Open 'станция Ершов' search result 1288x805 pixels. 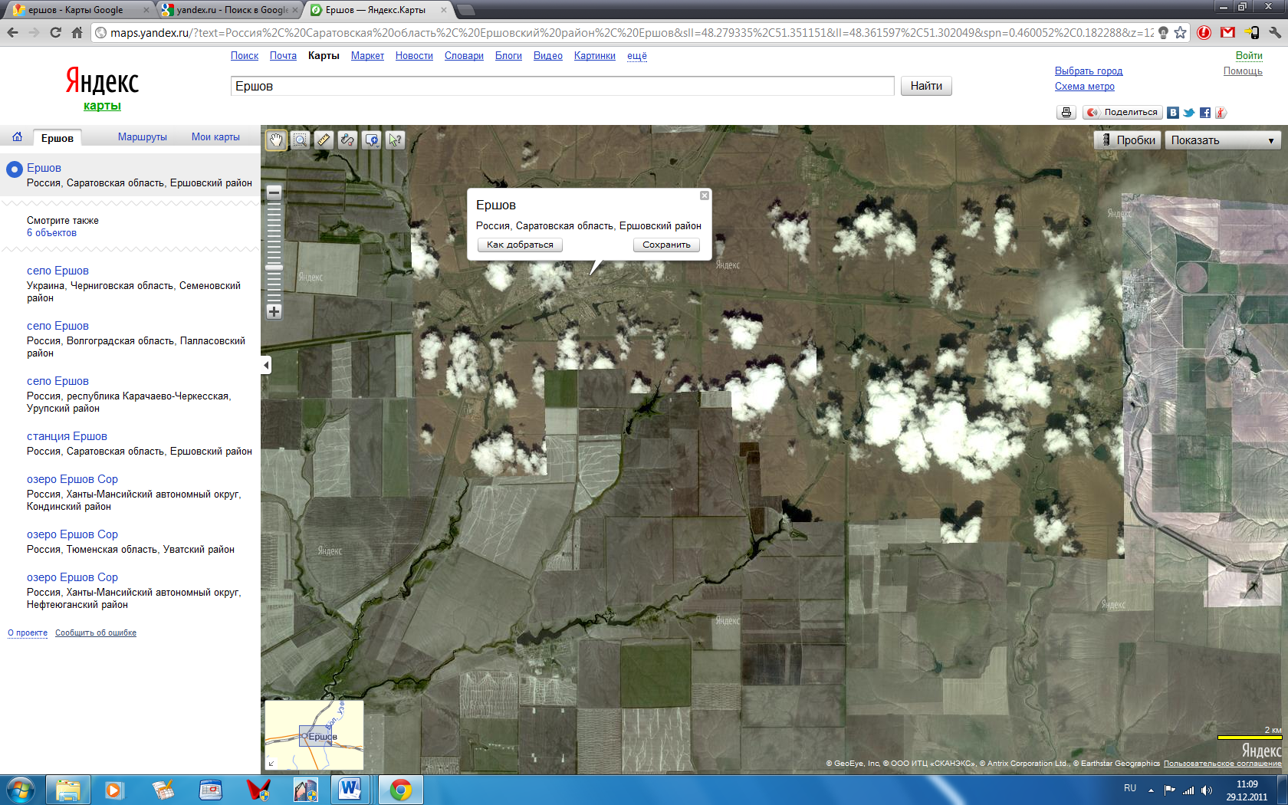67,436
